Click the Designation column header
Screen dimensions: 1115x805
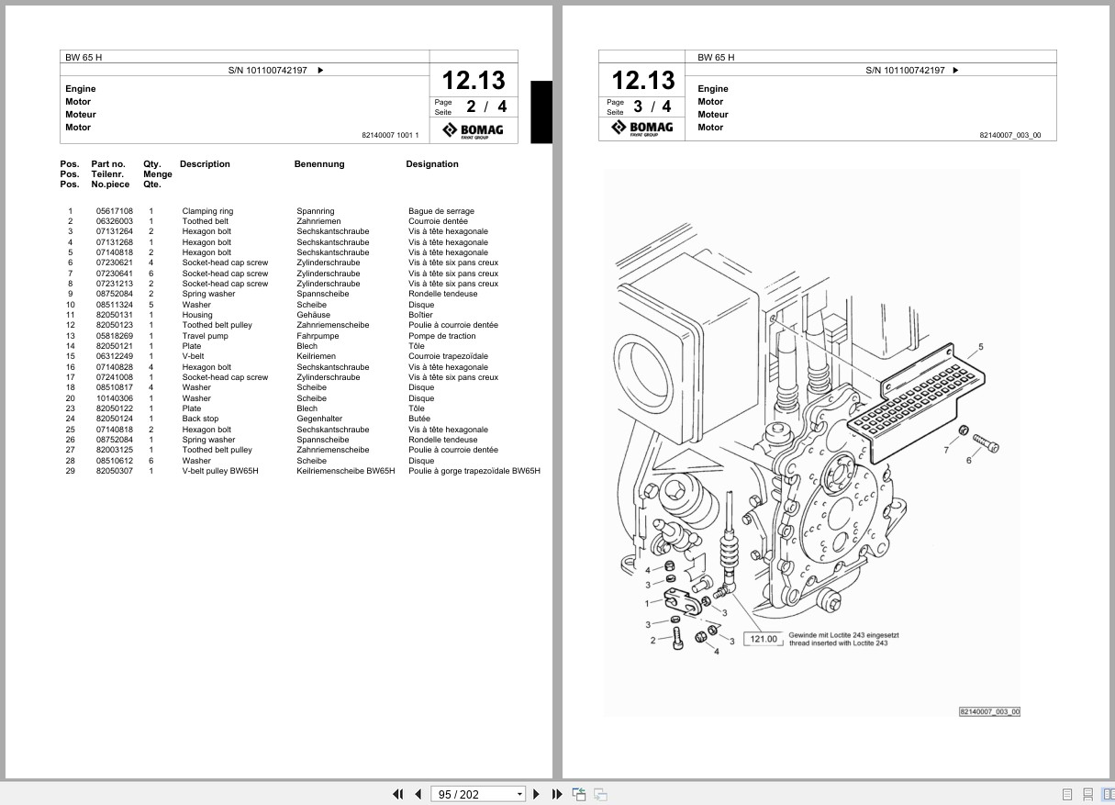[x=432, y=164]
